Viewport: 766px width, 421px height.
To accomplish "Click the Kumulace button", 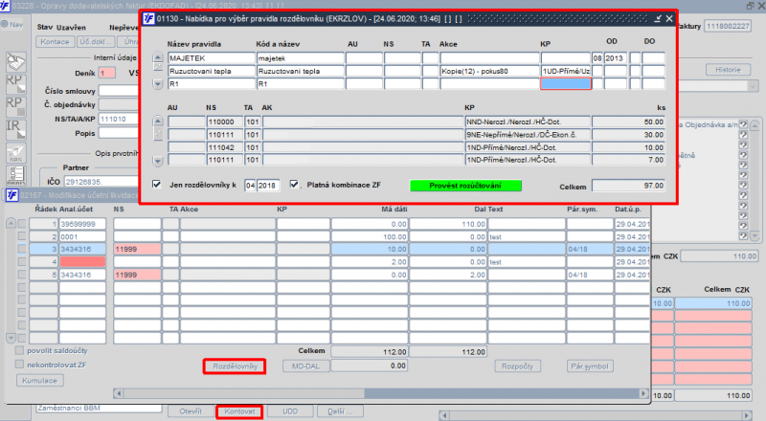I will 39,380.
